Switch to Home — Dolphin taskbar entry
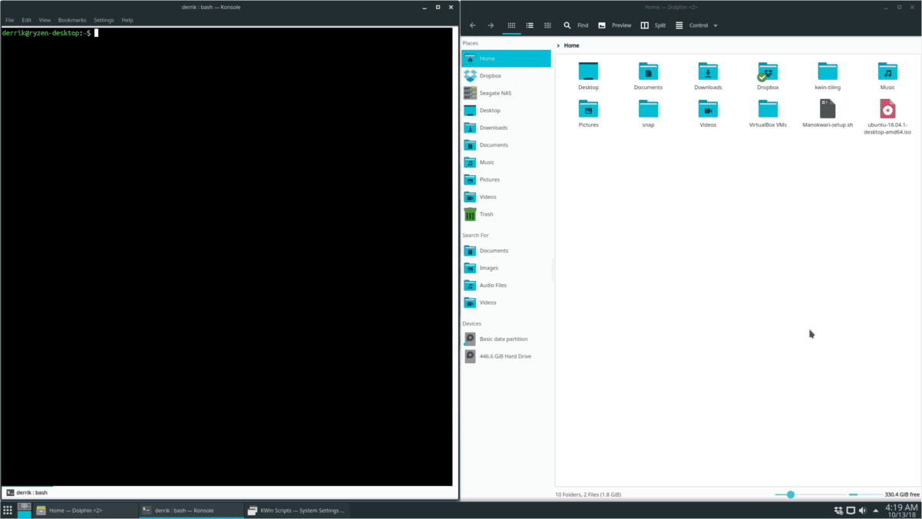Viewport: 922px width, 519px height. 85,510
